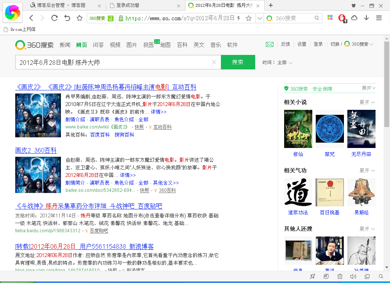The height and width of the screenshot is (283, 390).
Task: Open the red ad-blocker hand icon
Action: [342, 18]
